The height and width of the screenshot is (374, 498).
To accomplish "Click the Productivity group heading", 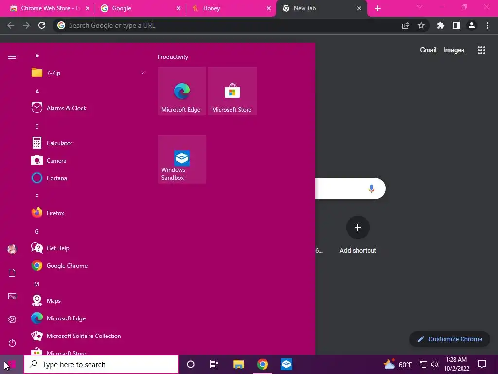I will click(x=173, y=57).
